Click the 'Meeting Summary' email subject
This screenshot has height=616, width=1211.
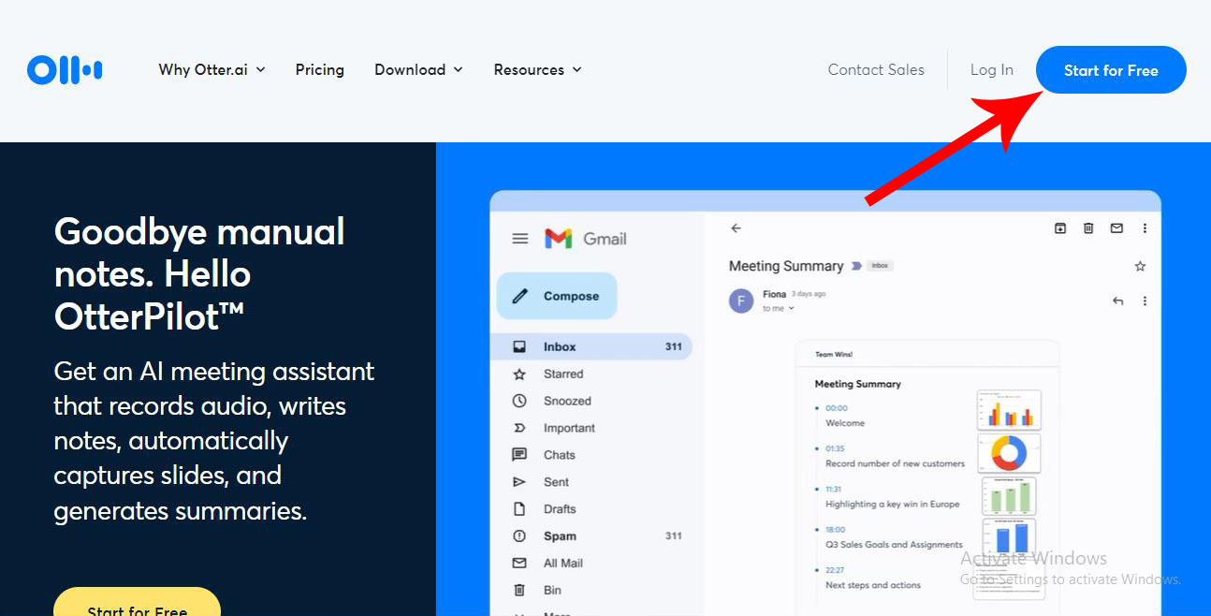(x=786, y=266)
